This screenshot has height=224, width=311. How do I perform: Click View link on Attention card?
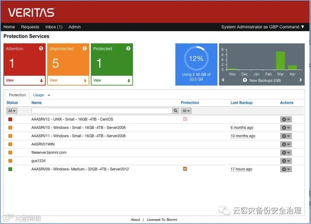point(10,80)
